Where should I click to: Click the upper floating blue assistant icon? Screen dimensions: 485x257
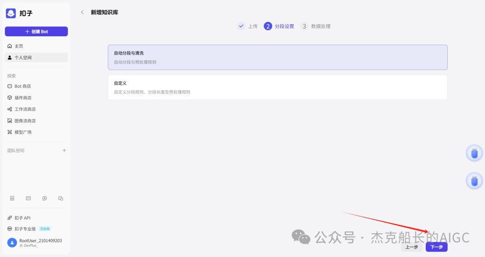(x=474, y=153)
